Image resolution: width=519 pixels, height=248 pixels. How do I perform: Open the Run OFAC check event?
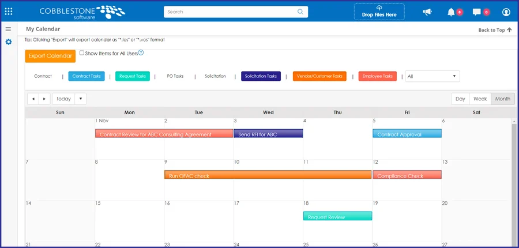coord(268,175)
